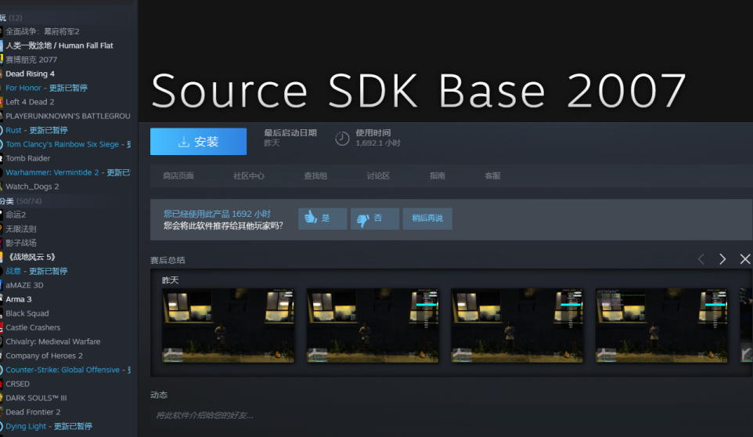Select DARK SOULS III in library list
The height and width of the screenshot is (437, 753).
click(36, 398)
